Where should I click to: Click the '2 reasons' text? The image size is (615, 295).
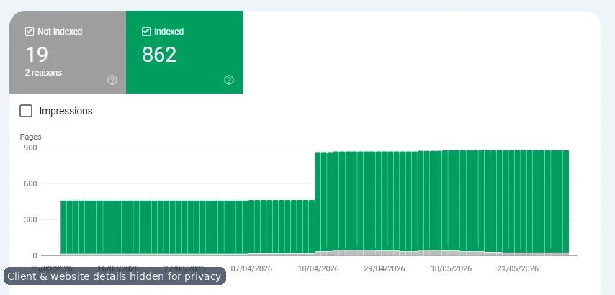click(43, 73)
